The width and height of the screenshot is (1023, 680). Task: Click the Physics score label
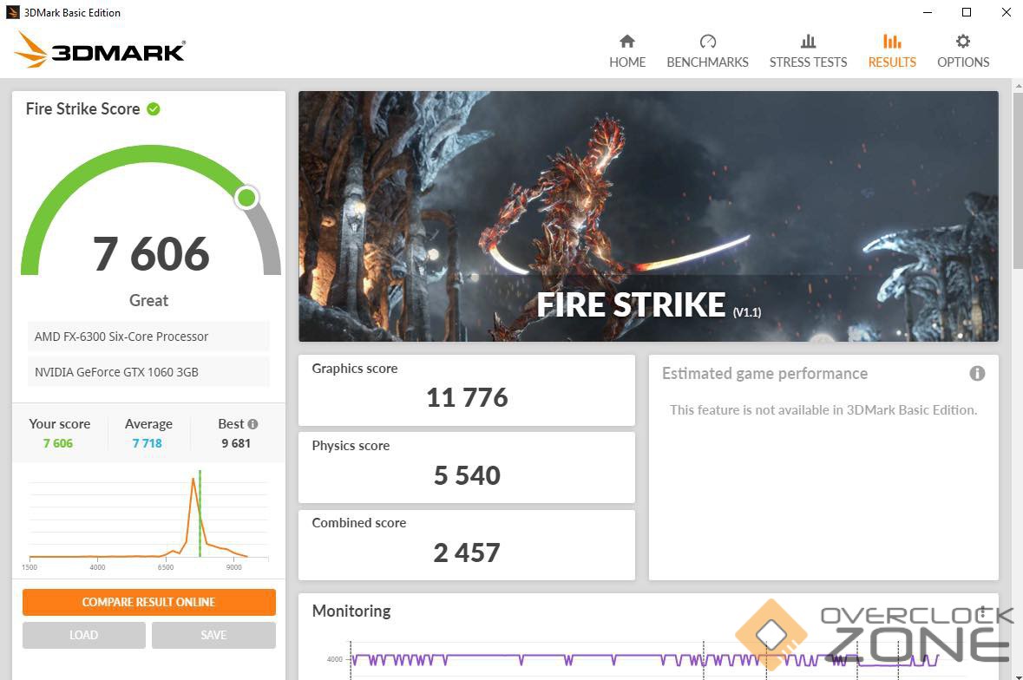pyautogui.click(x=351, y=445)
